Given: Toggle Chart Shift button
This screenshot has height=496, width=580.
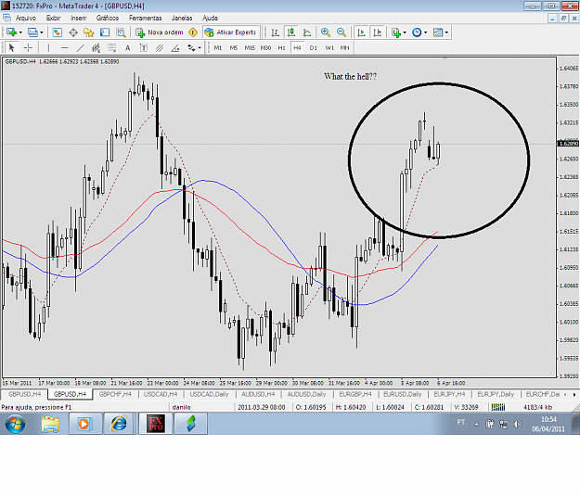Looking at the screenshot, I should (378, 32).
